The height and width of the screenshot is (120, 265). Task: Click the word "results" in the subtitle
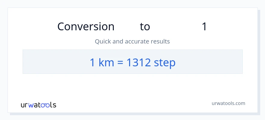tap(161, 41)
